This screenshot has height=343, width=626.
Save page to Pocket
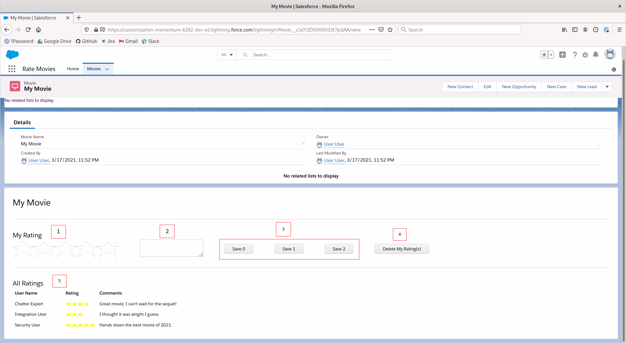point(381,30)
